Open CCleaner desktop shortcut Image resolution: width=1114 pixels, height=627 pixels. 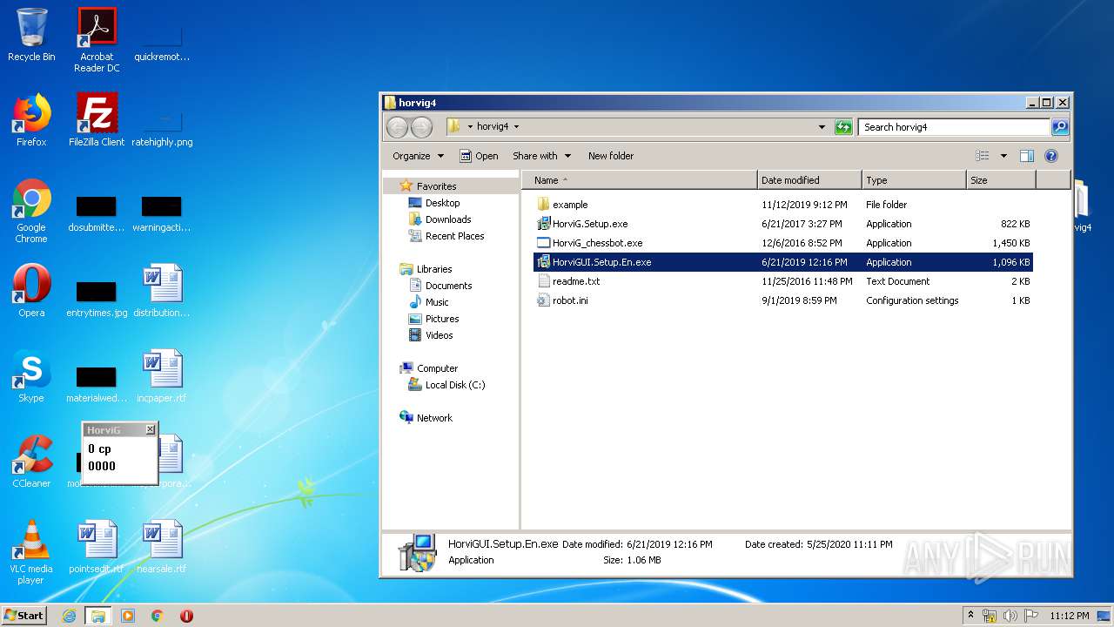click(x=31, y=462)
